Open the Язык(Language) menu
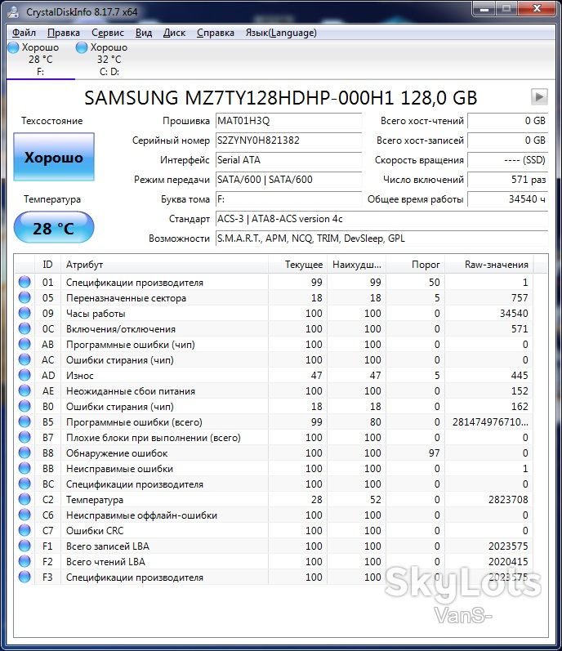Screen dimensions: 562x651 [281, 33]
